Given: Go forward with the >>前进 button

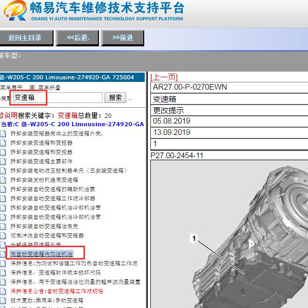Looking at the screenshot, I should click(123, 38).
